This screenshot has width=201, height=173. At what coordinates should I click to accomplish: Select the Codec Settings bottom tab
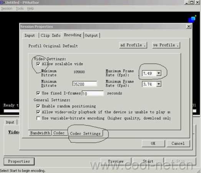(x=85, y=133)
